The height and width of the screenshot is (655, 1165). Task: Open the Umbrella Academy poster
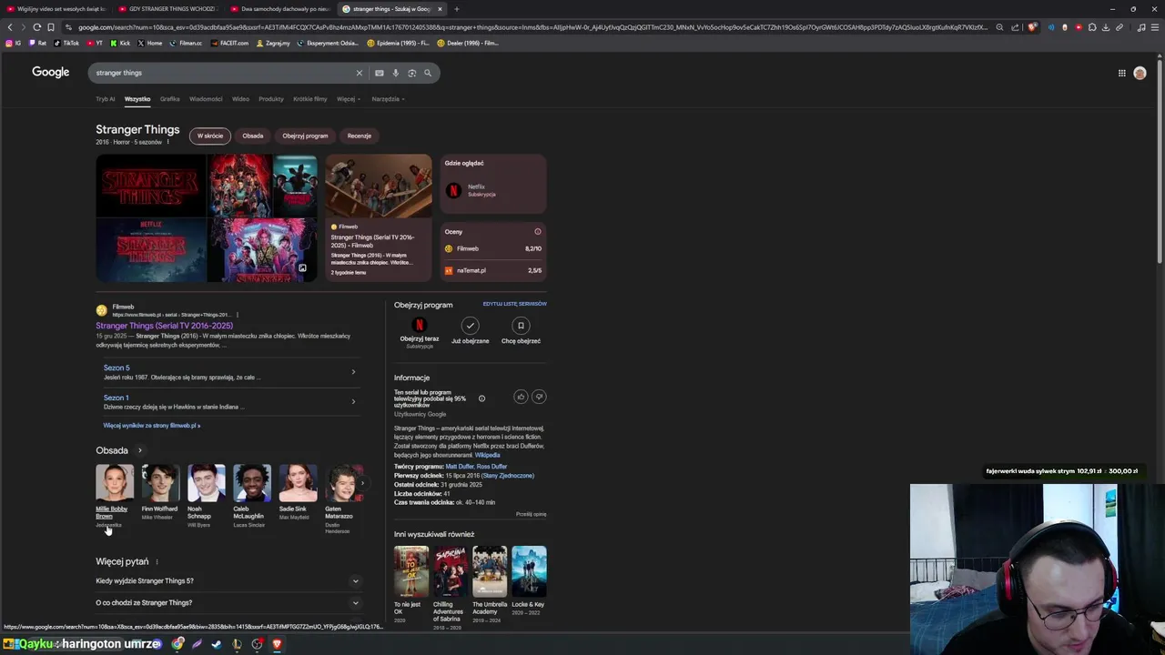coord(490,571)
